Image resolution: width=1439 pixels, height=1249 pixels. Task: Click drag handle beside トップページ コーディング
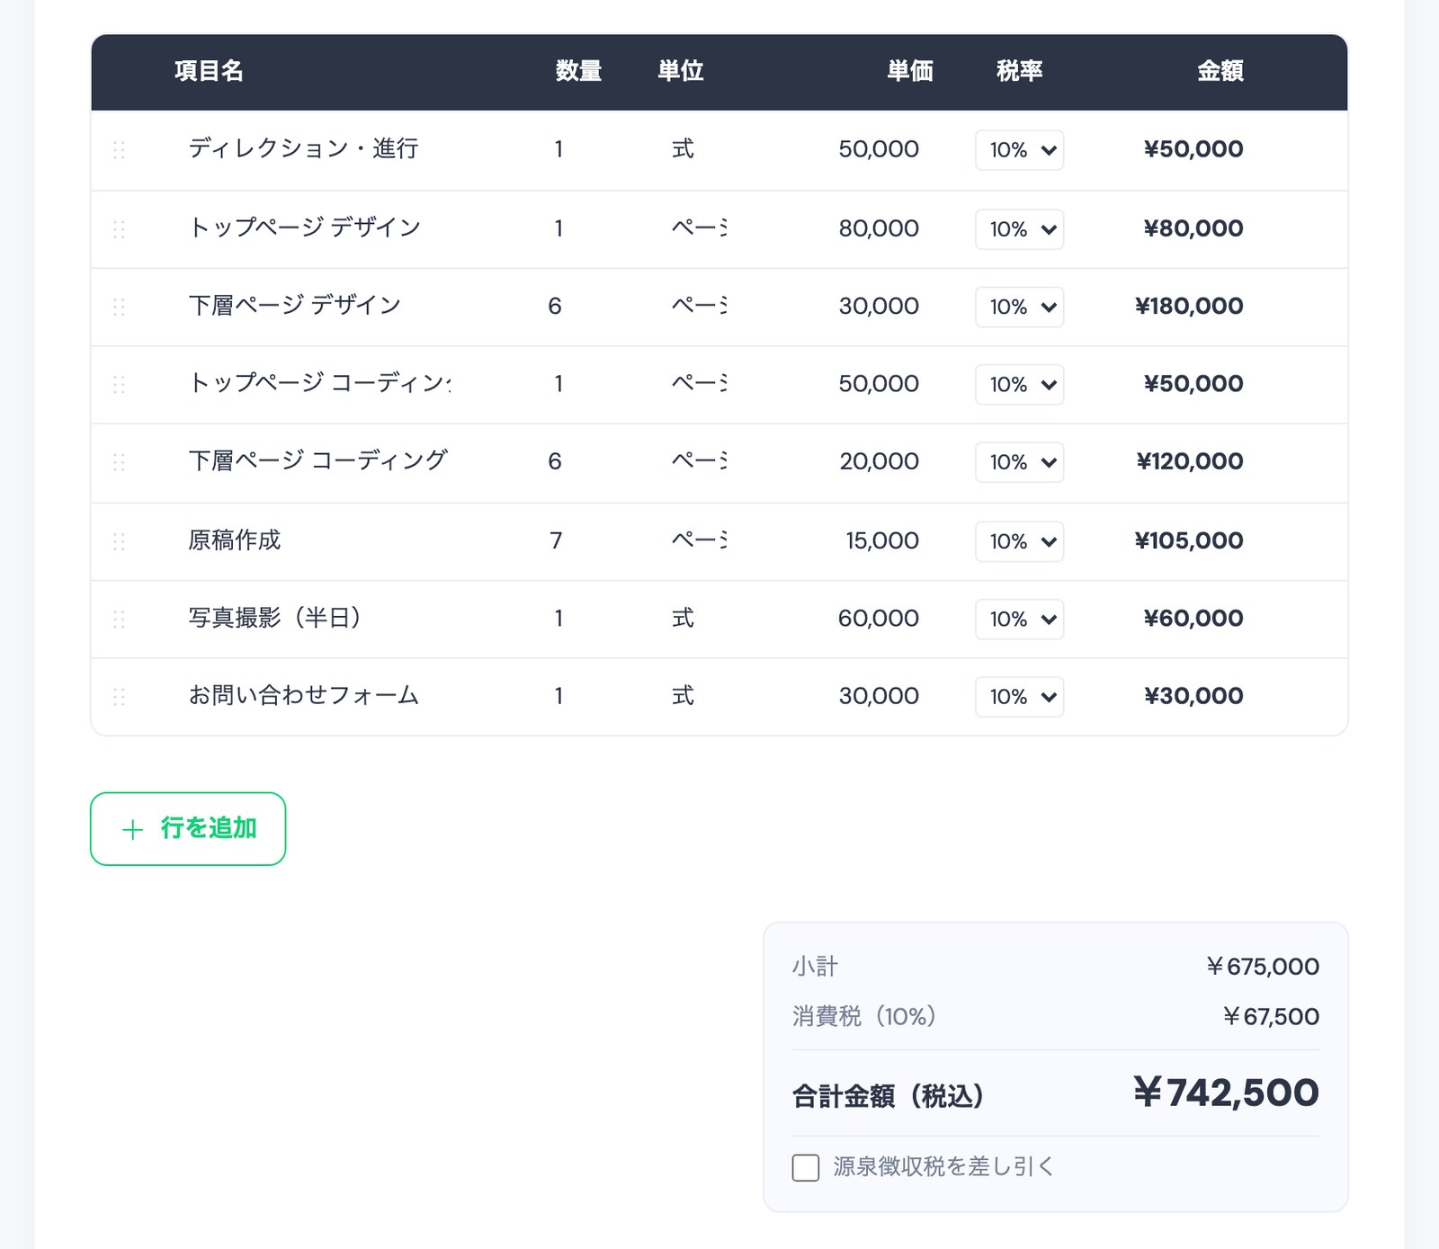(x=119, y=385)
